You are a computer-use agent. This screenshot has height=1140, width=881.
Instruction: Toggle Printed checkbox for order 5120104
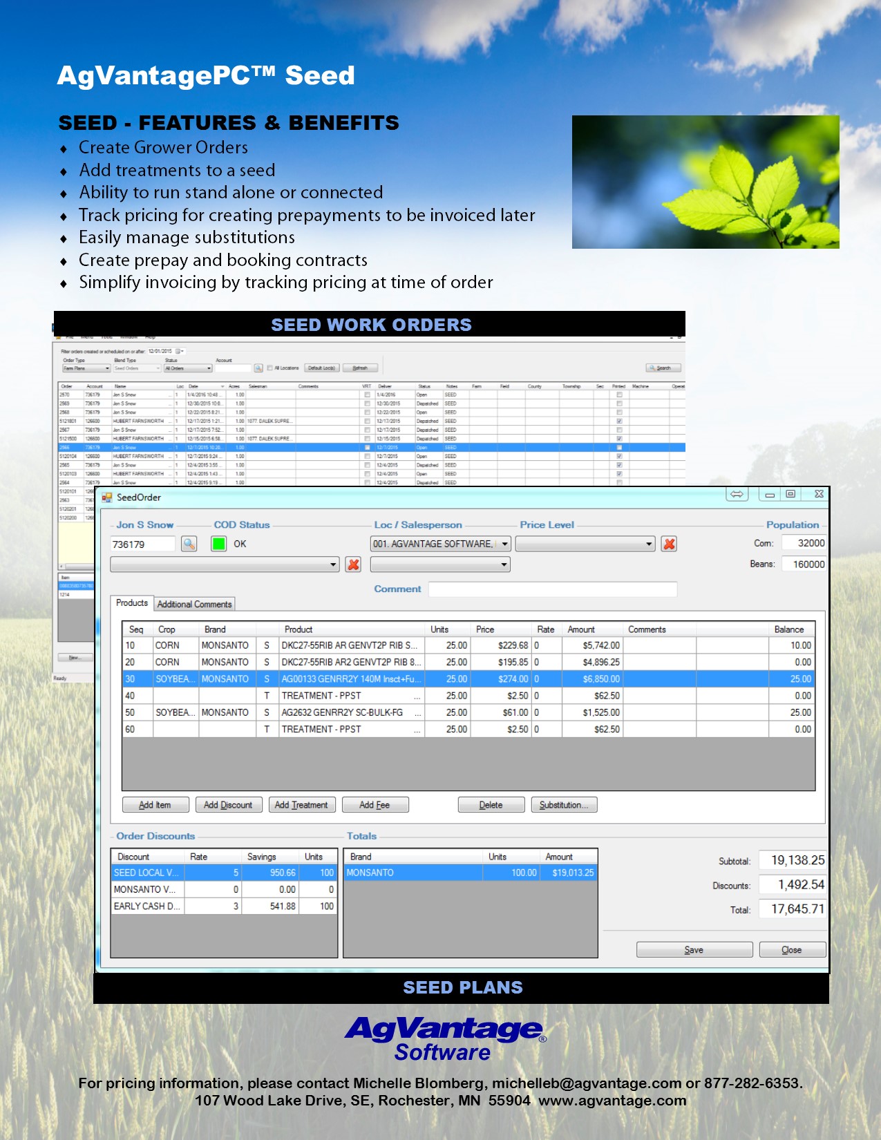pos(619,457)
